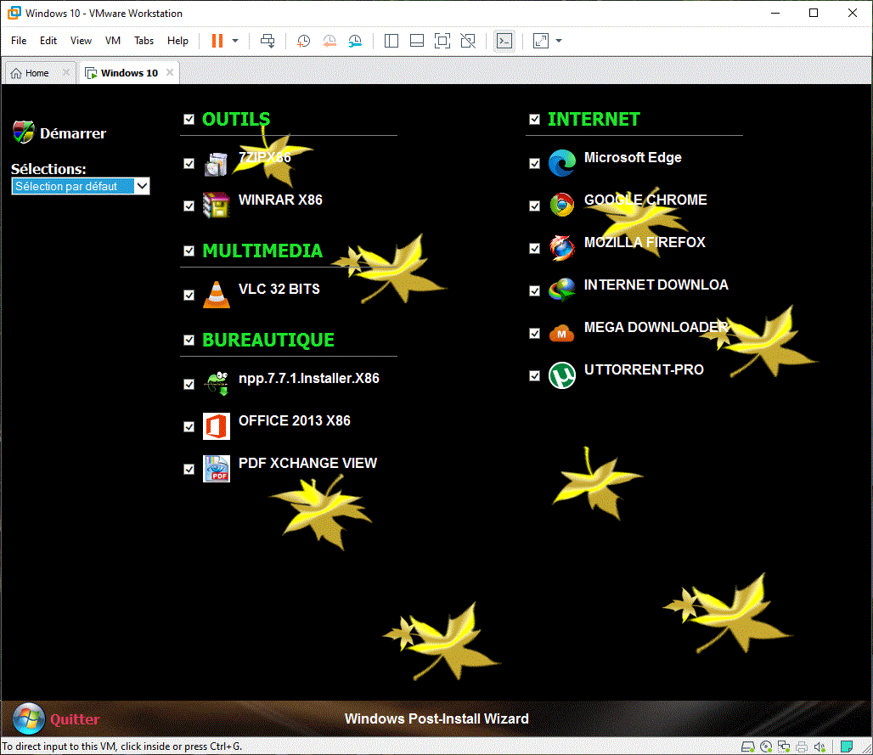Click the Windows orb next to Quitter
Screen dimensions: 873x755
(29, 718)
